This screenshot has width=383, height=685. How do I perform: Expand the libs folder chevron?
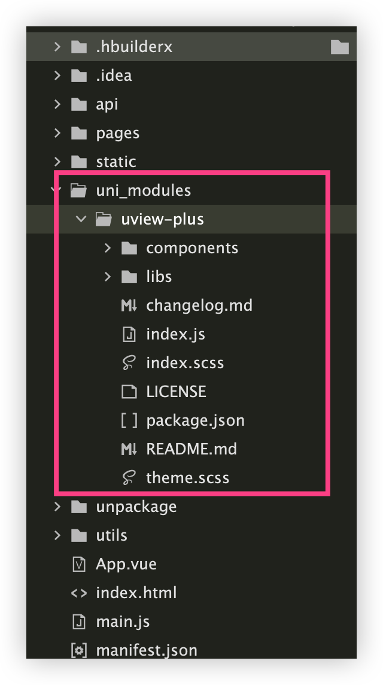pos(108,277)
